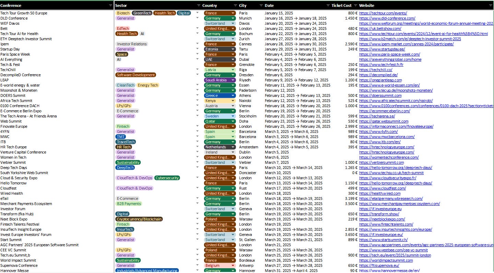Open the mwcbarcelona.com link

tap(387, 137)
